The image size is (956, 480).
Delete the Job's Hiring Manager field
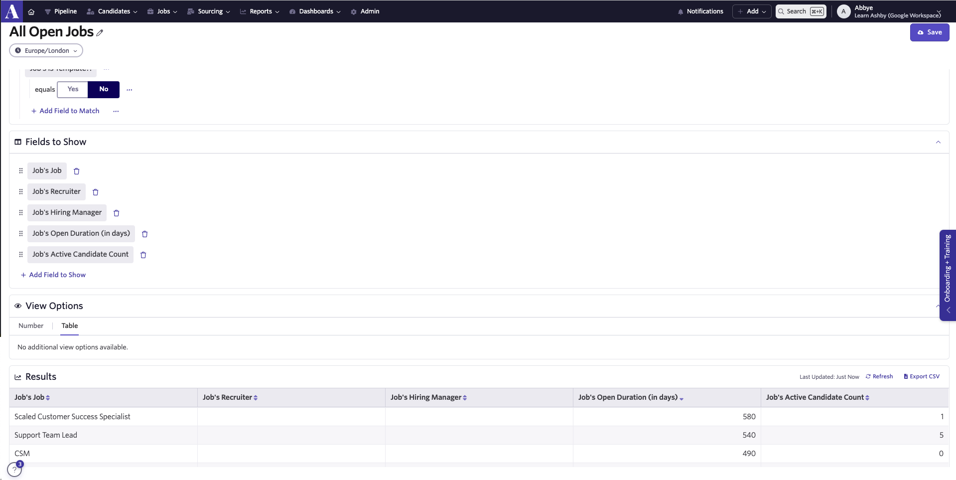coord(117,213)
